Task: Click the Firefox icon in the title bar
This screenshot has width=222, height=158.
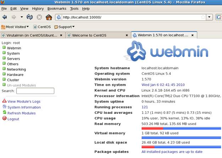Action: pos(2,2)
